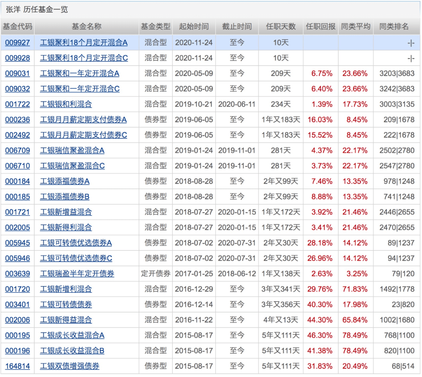The image size is (422, 377).
Task: Open fund code link 003401
Action: pyautogui.click(x=18, y=305)
